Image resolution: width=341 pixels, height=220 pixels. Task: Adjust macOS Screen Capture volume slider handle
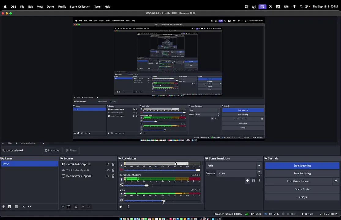(147, 185)
